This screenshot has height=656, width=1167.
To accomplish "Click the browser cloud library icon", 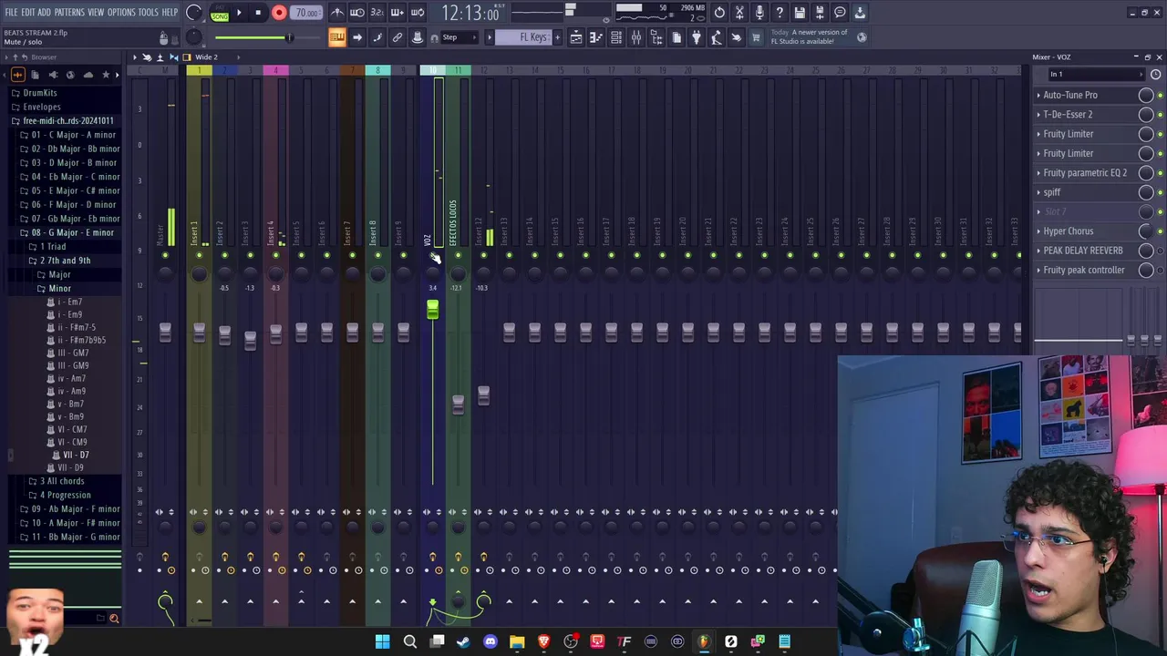I will point(88,75).
